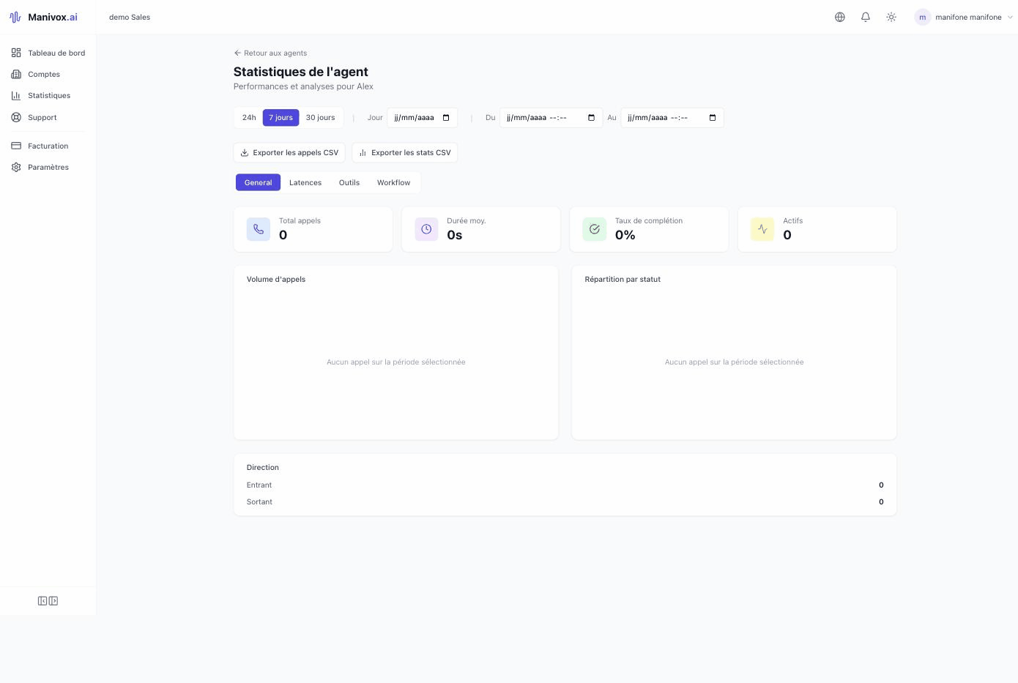Viewport: 1018px width, 683px height.
Task: Click the Manivox.ai brand name
Action: click(x=53, y=17)
